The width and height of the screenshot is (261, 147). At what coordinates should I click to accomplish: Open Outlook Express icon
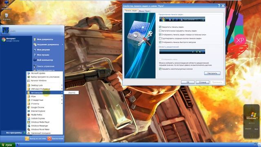pyautogui.click(x=29, y=118)
